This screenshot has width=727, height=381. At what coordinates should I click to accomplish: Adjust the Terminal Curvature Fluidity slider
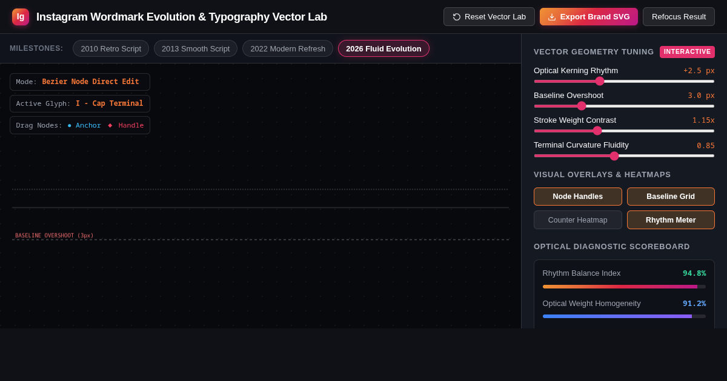pos(624,155)
